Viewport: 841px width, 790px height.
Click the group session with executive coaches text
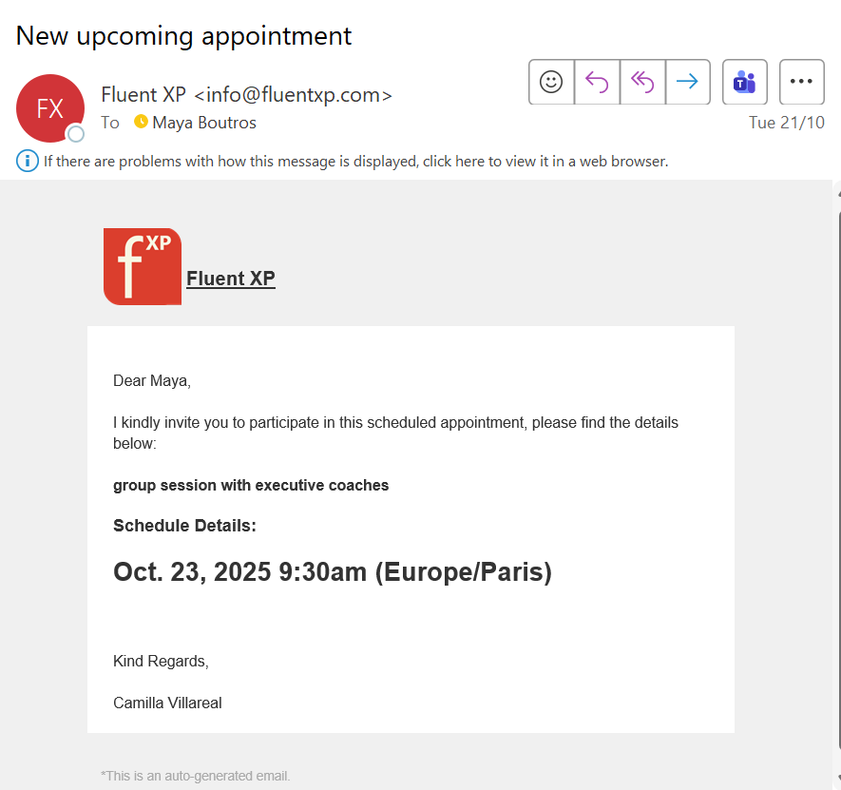pos(251,486)
